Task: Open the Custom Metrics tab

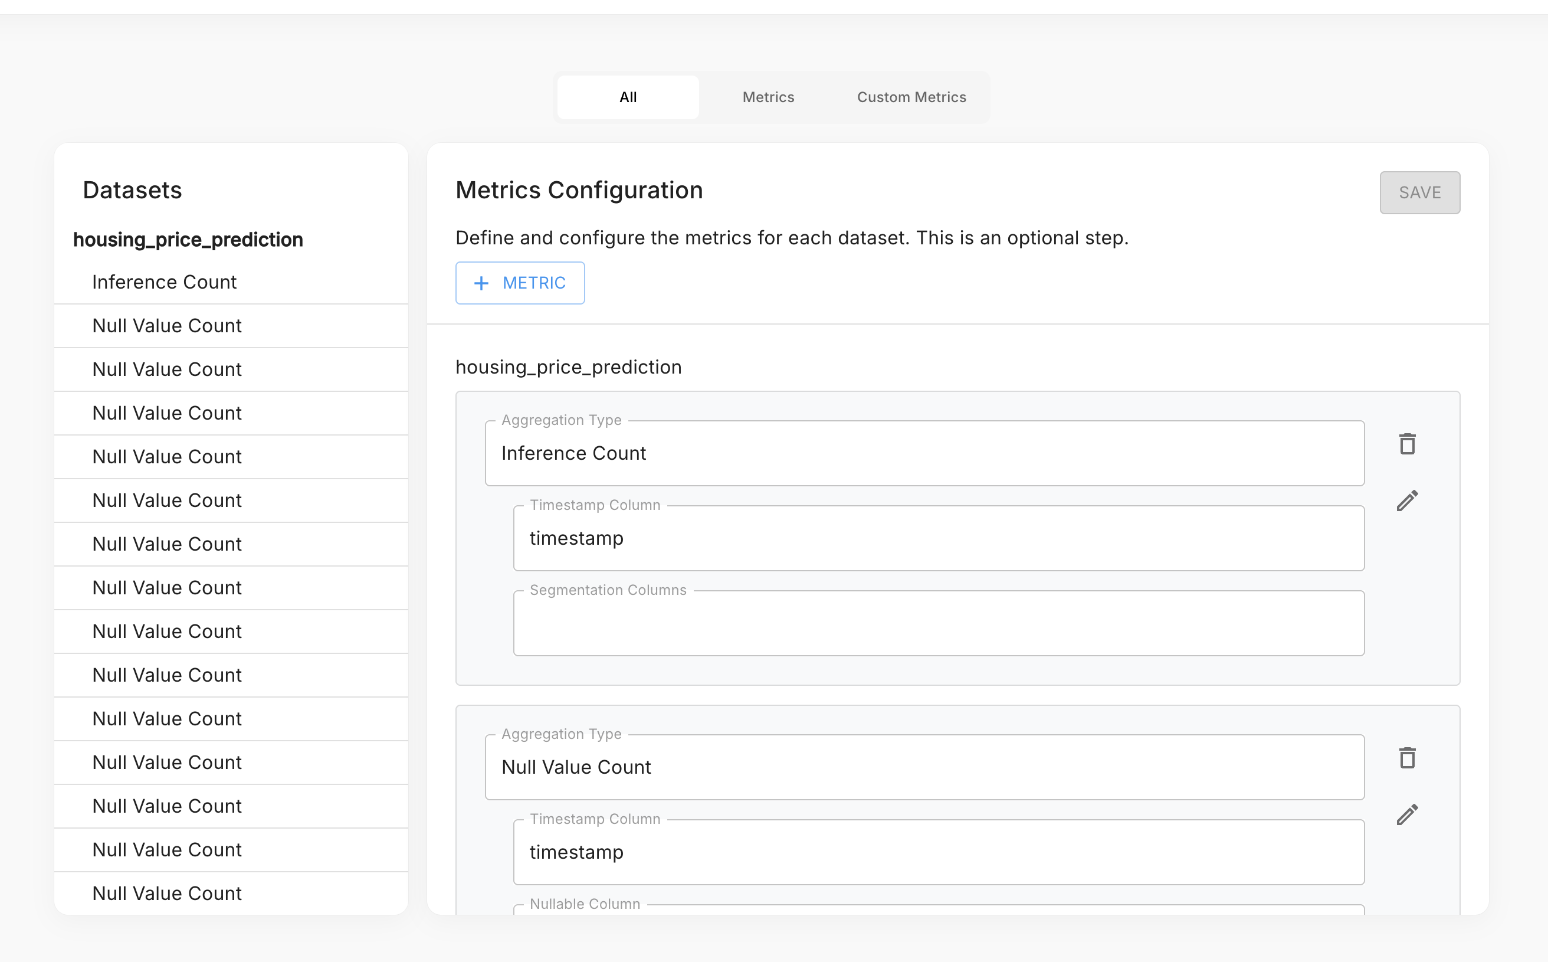Action: (x=911, y=97)
